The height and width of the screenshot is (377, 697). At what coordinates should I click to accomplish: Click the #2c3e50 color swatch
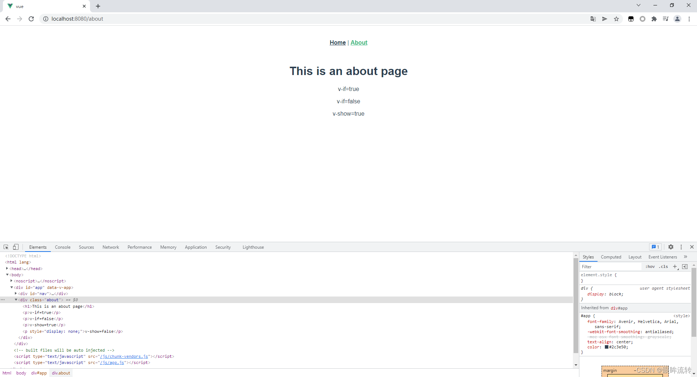(x=607, y=347)
